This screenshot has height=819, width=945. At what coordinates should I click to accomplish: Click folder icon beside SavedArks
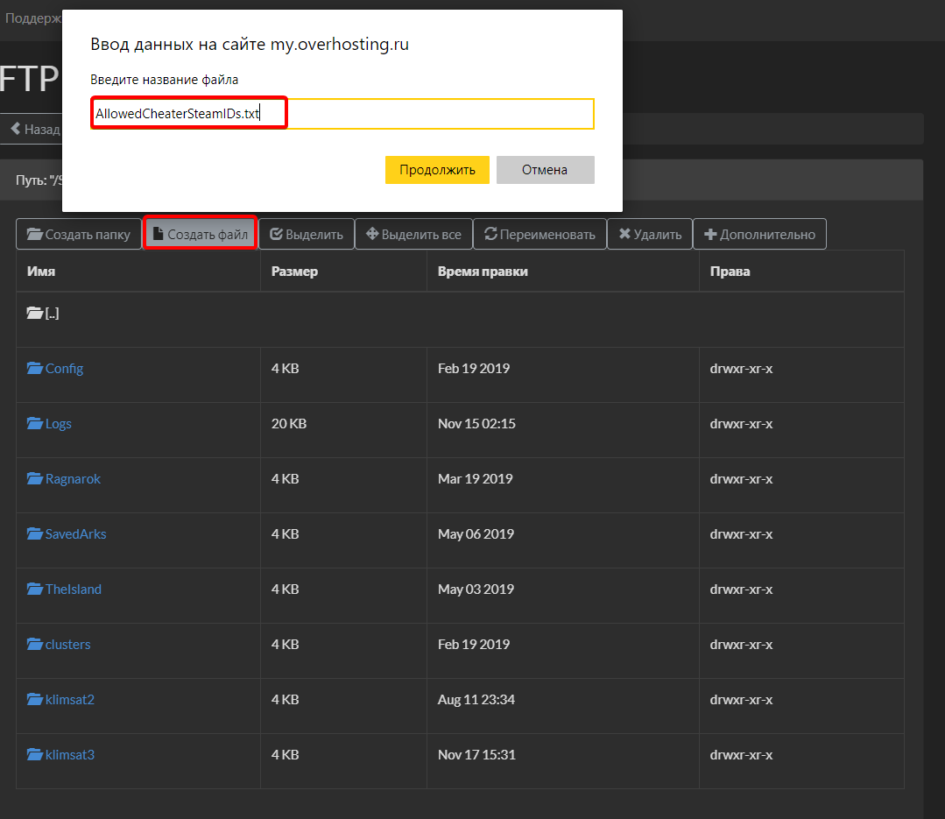pyautogui.click(x=35, y=533)
